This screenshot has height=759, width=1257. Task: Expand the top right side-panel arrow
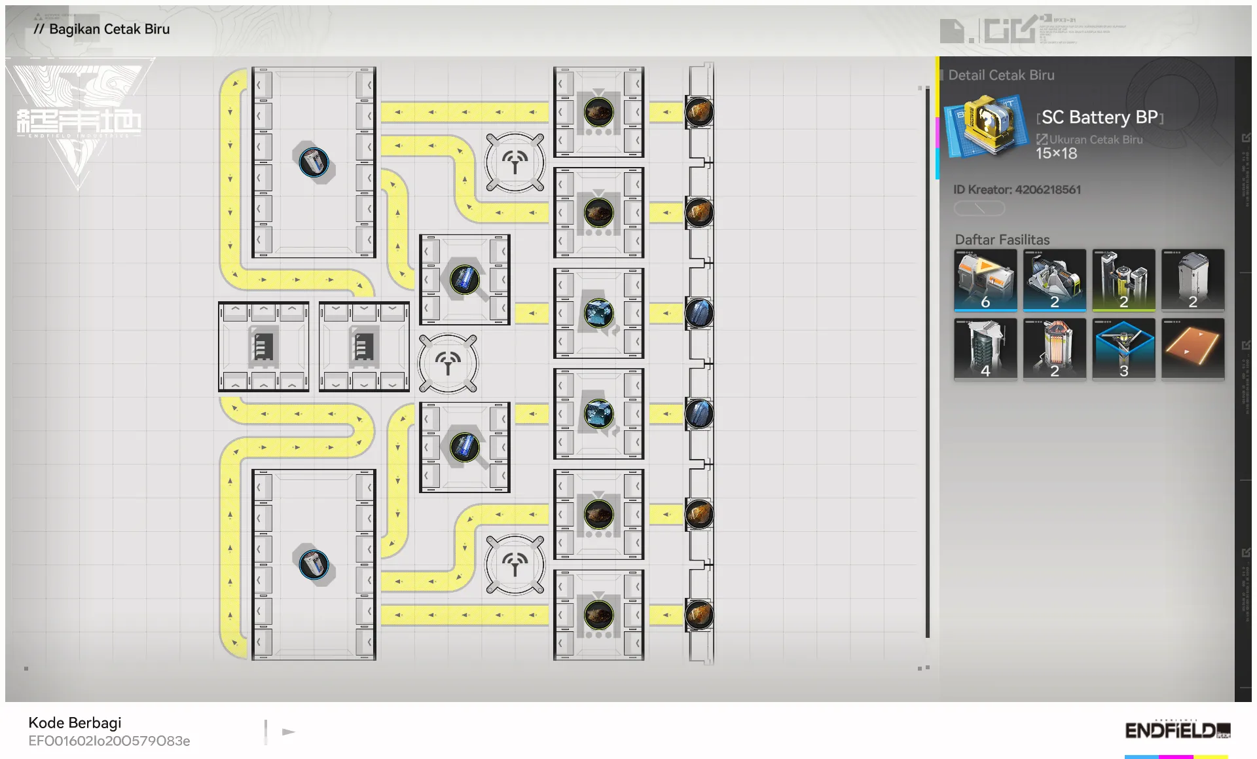click(x=1245, y=138)
